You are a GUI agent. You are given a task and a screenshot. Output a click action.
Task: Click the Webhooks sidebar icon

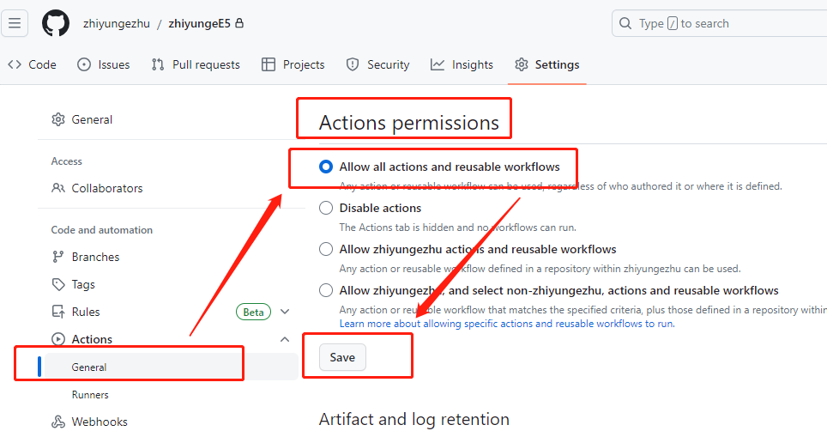[x=58, y=422]
